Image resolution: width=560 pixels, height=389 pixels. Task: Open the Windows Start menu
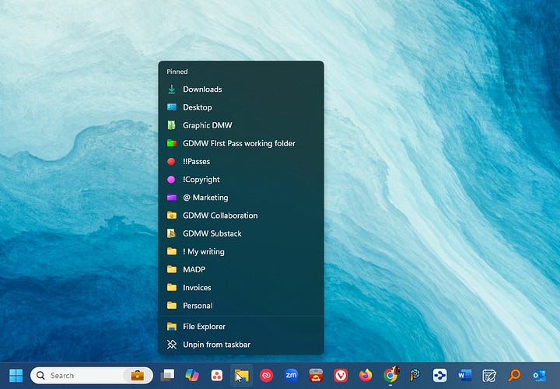pyautogui.click(x=16, y=376)
